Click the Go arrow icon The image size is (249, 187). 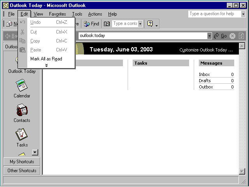216,36
